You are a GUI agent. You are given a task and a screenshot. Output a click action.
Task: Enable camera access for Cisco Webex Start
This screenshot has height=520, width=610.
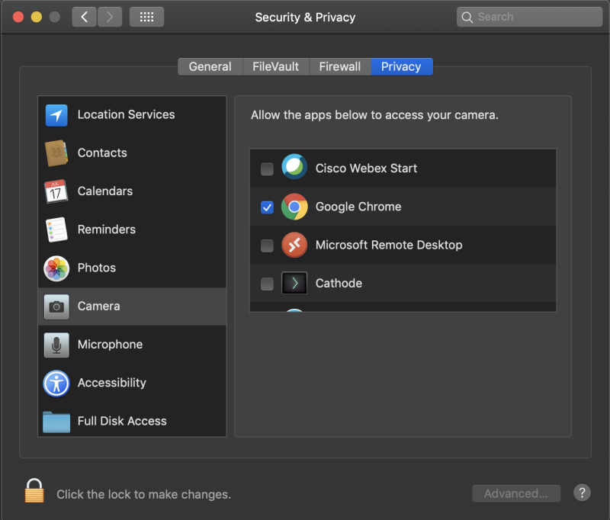[267, 169]
